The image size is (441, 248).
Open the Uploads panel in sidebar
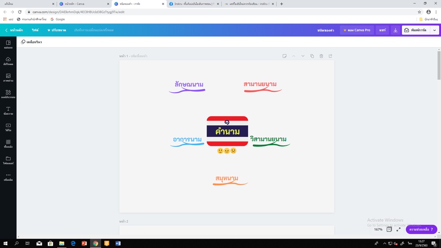tap(8, 61)
